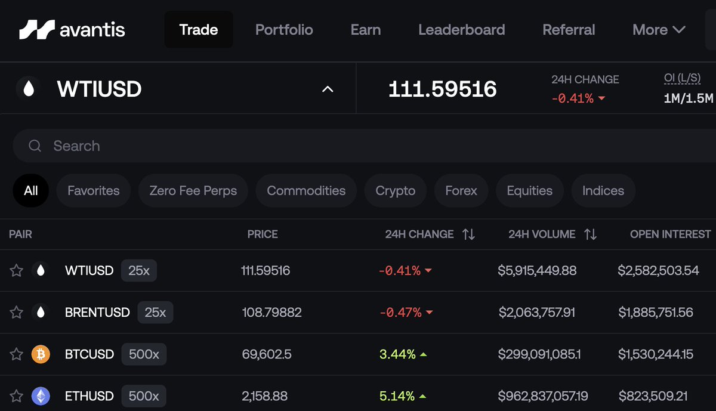The image size is (716, 411).
Task: Click the Ethereum coin icon
Action: [x=41, y=395]
